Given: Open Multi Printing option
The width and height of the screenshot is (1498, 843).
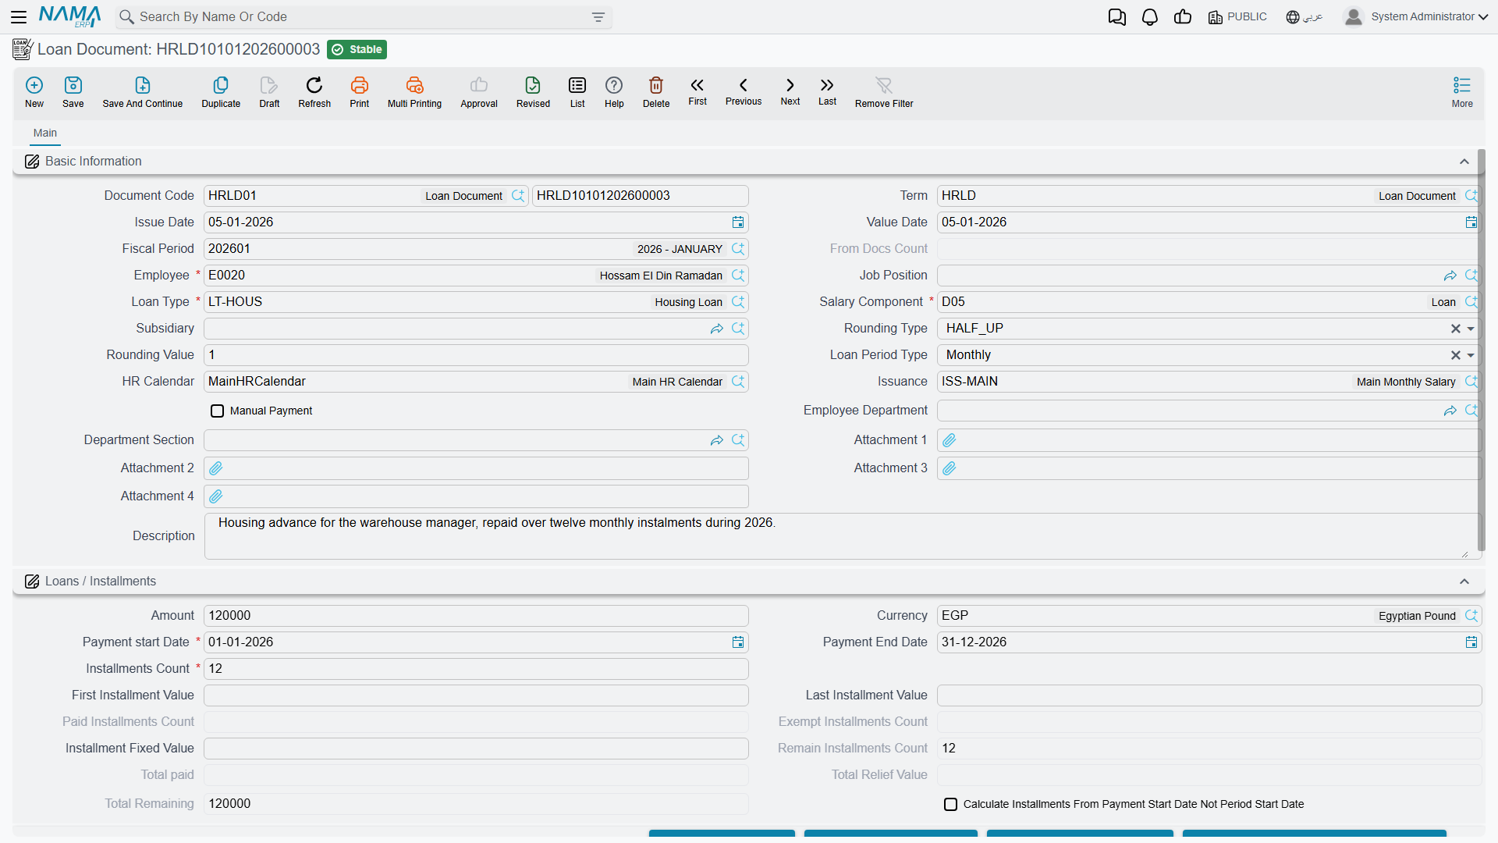Looking at the screenshot, I should pyautogui.click(x=414, y=91).
